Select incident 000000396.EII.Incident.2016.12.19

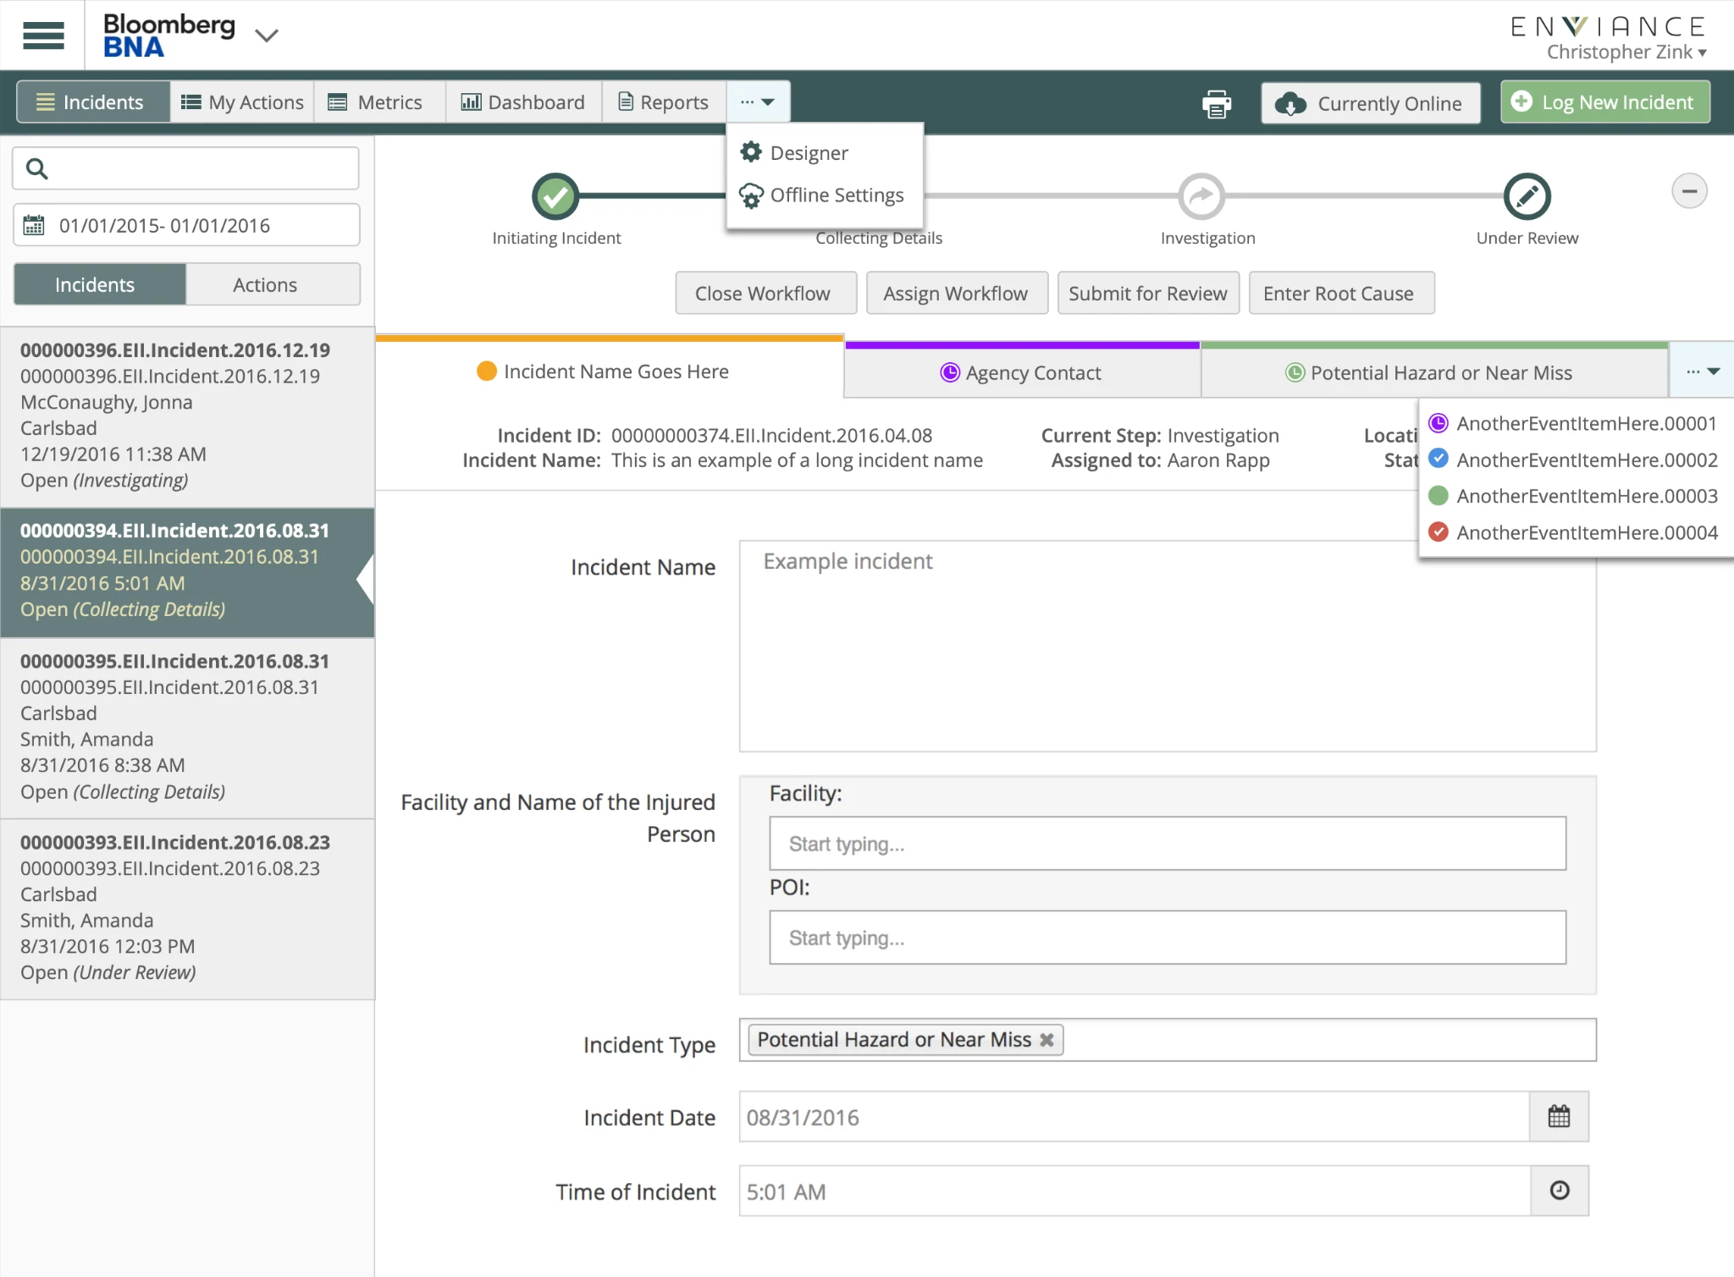click(x=187, y=416)
